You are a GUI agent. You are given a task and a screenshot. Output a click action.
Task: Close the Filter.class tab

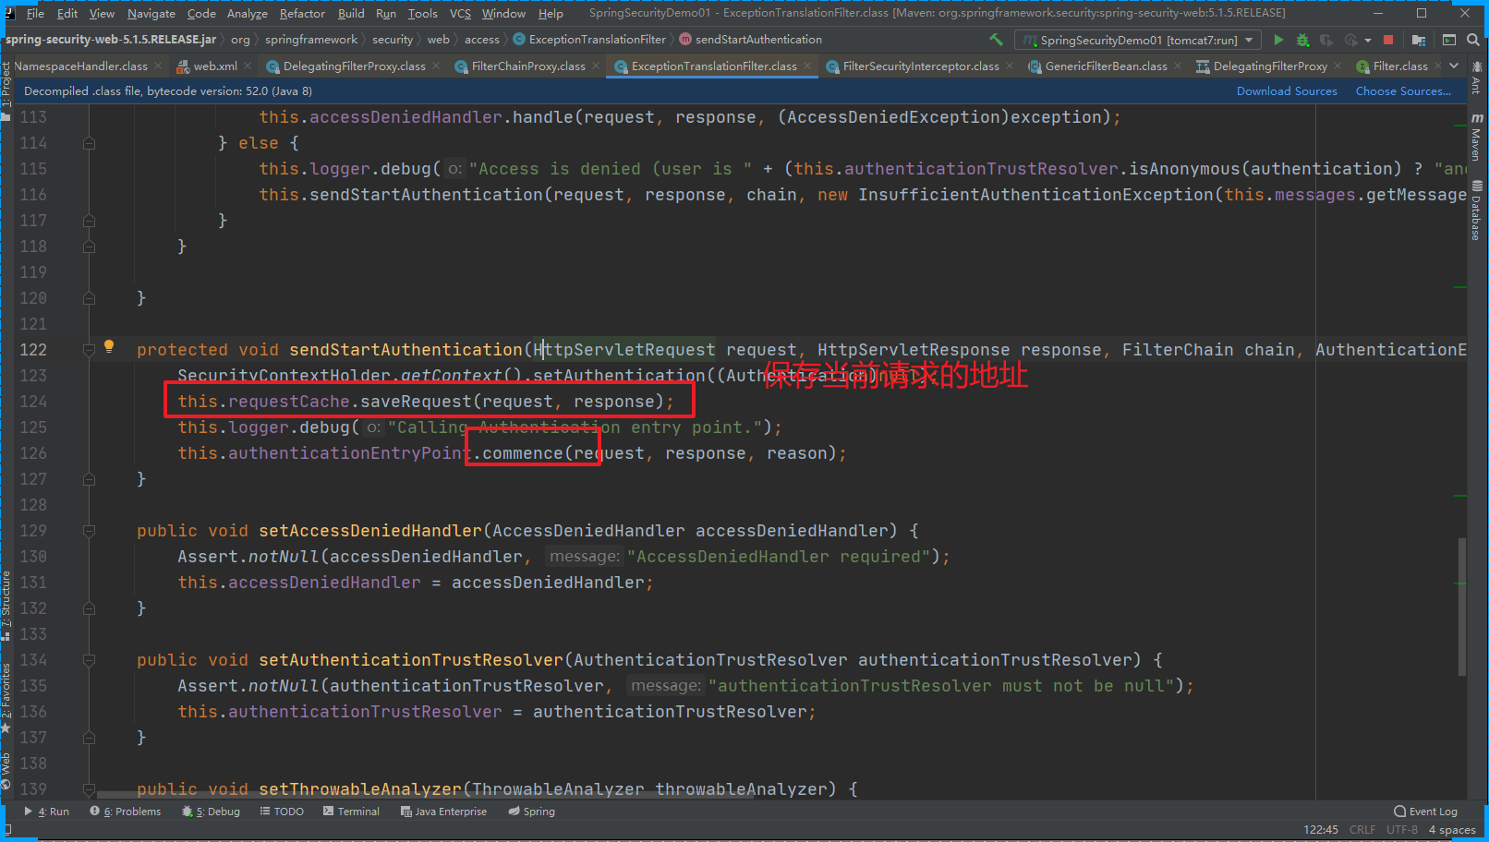coord(1438,66)
